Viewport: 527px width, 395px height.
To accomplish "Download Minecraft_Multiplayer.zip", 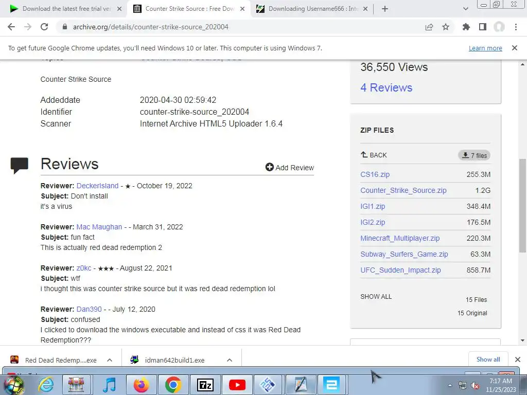I will point(400,238).
